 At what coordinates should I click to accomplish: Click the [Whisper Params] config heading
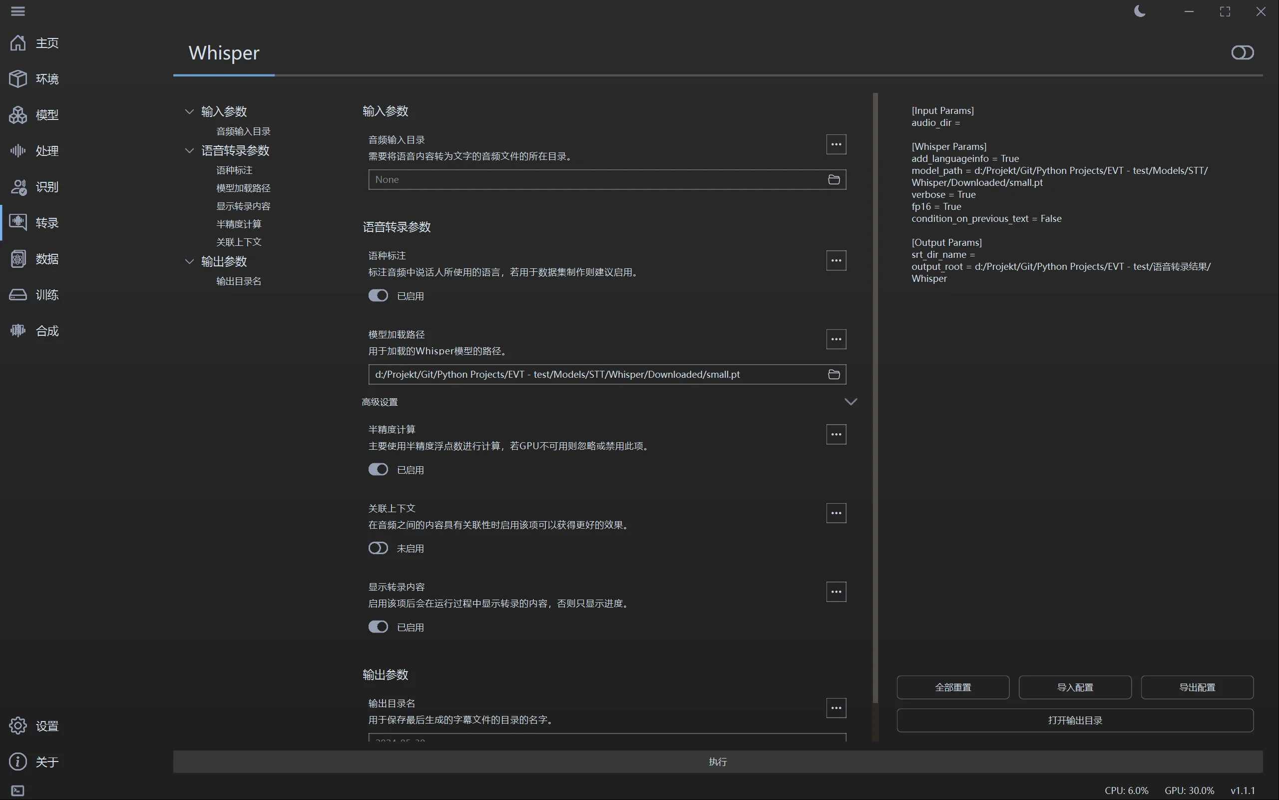pos(949,146)
